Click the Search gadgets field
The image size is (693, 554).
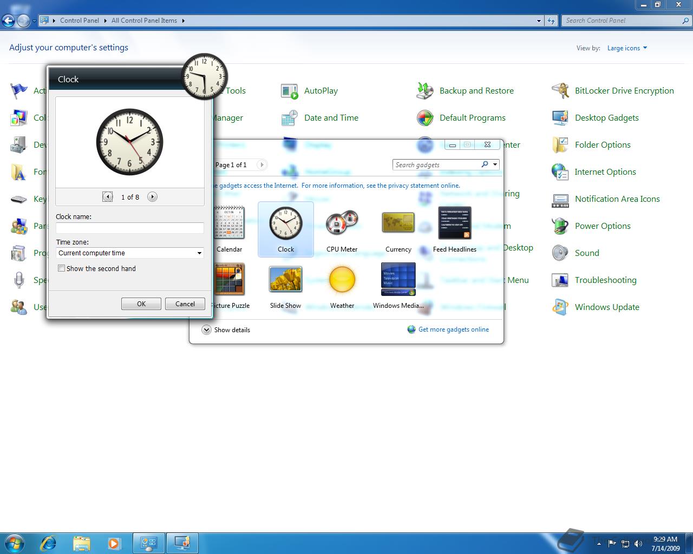(436, 164)
